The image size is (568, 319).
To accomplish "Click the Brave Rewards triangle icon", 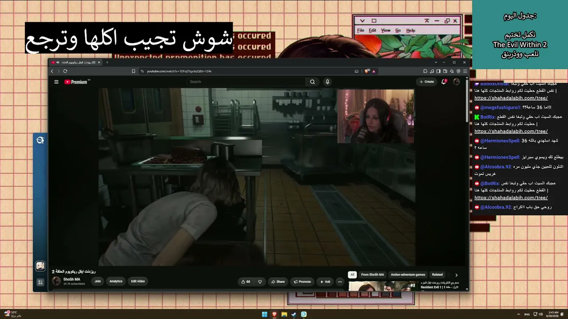I will coord(374,71).
